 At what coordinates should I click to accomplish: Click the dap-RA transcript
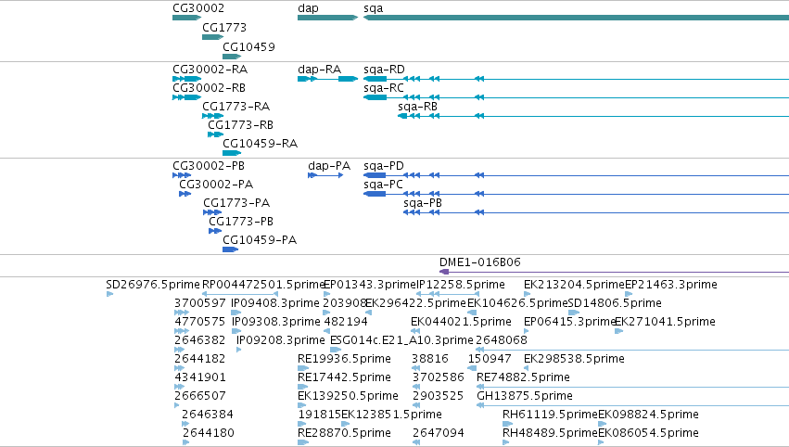(x=320, y=70)
